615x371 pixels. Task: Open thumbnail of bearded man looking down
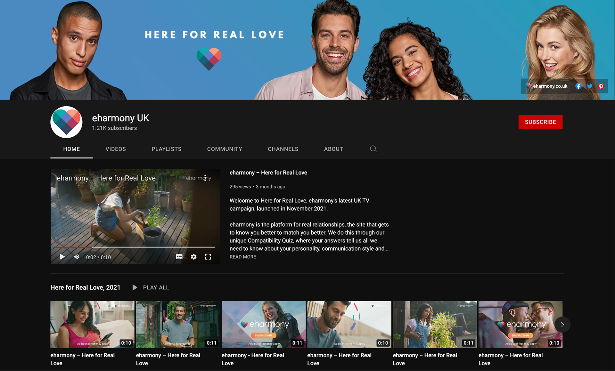(349, 324)
